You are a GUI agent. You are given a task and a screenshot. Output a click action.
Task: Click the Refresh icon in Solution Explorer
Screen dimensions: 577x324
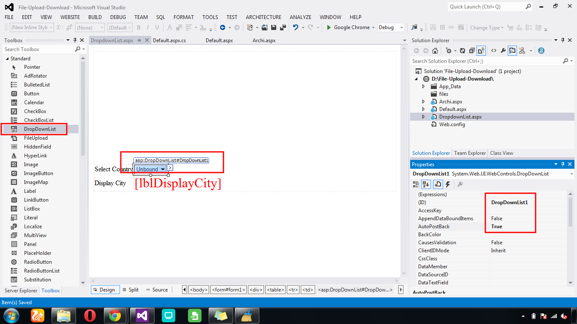[462, 51]
